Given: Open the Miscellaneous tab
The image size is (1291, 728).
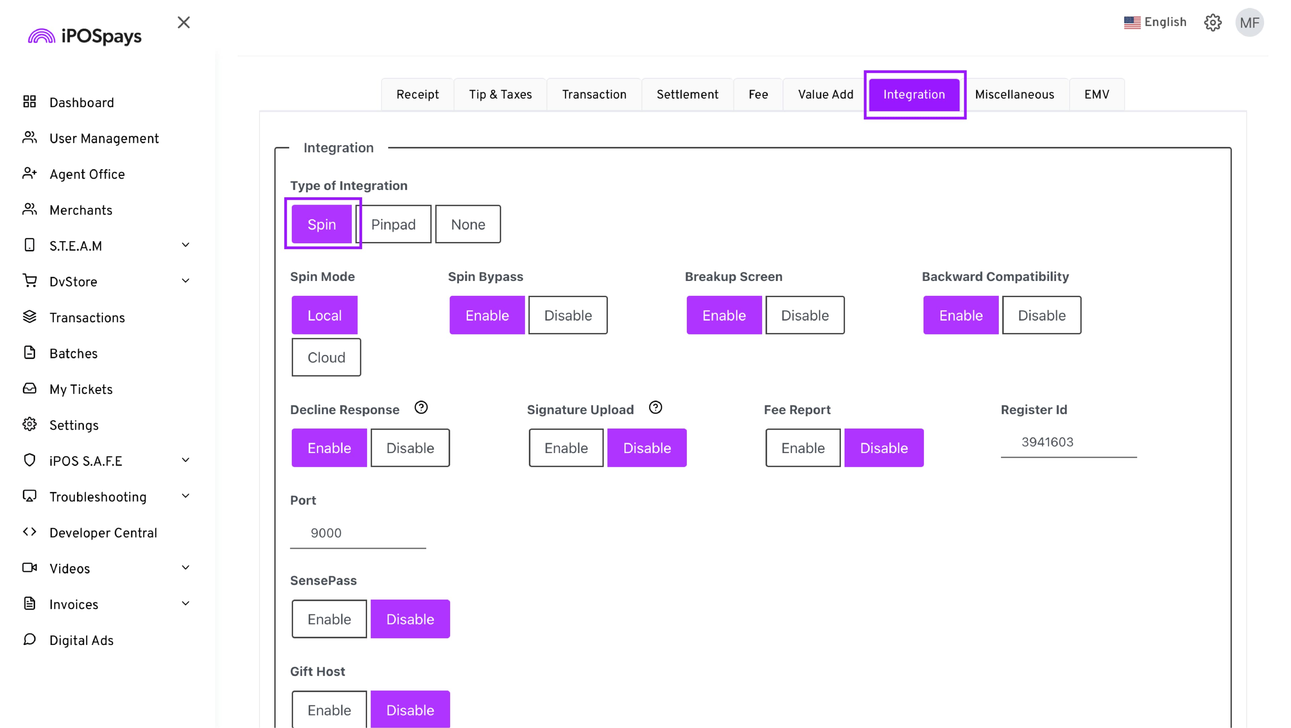Looking at the screenshot, I should 1014,95.
